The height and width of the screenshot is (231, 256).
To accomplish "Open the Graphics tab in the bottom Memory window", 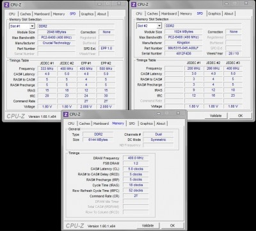I will (x=147, y=123).
